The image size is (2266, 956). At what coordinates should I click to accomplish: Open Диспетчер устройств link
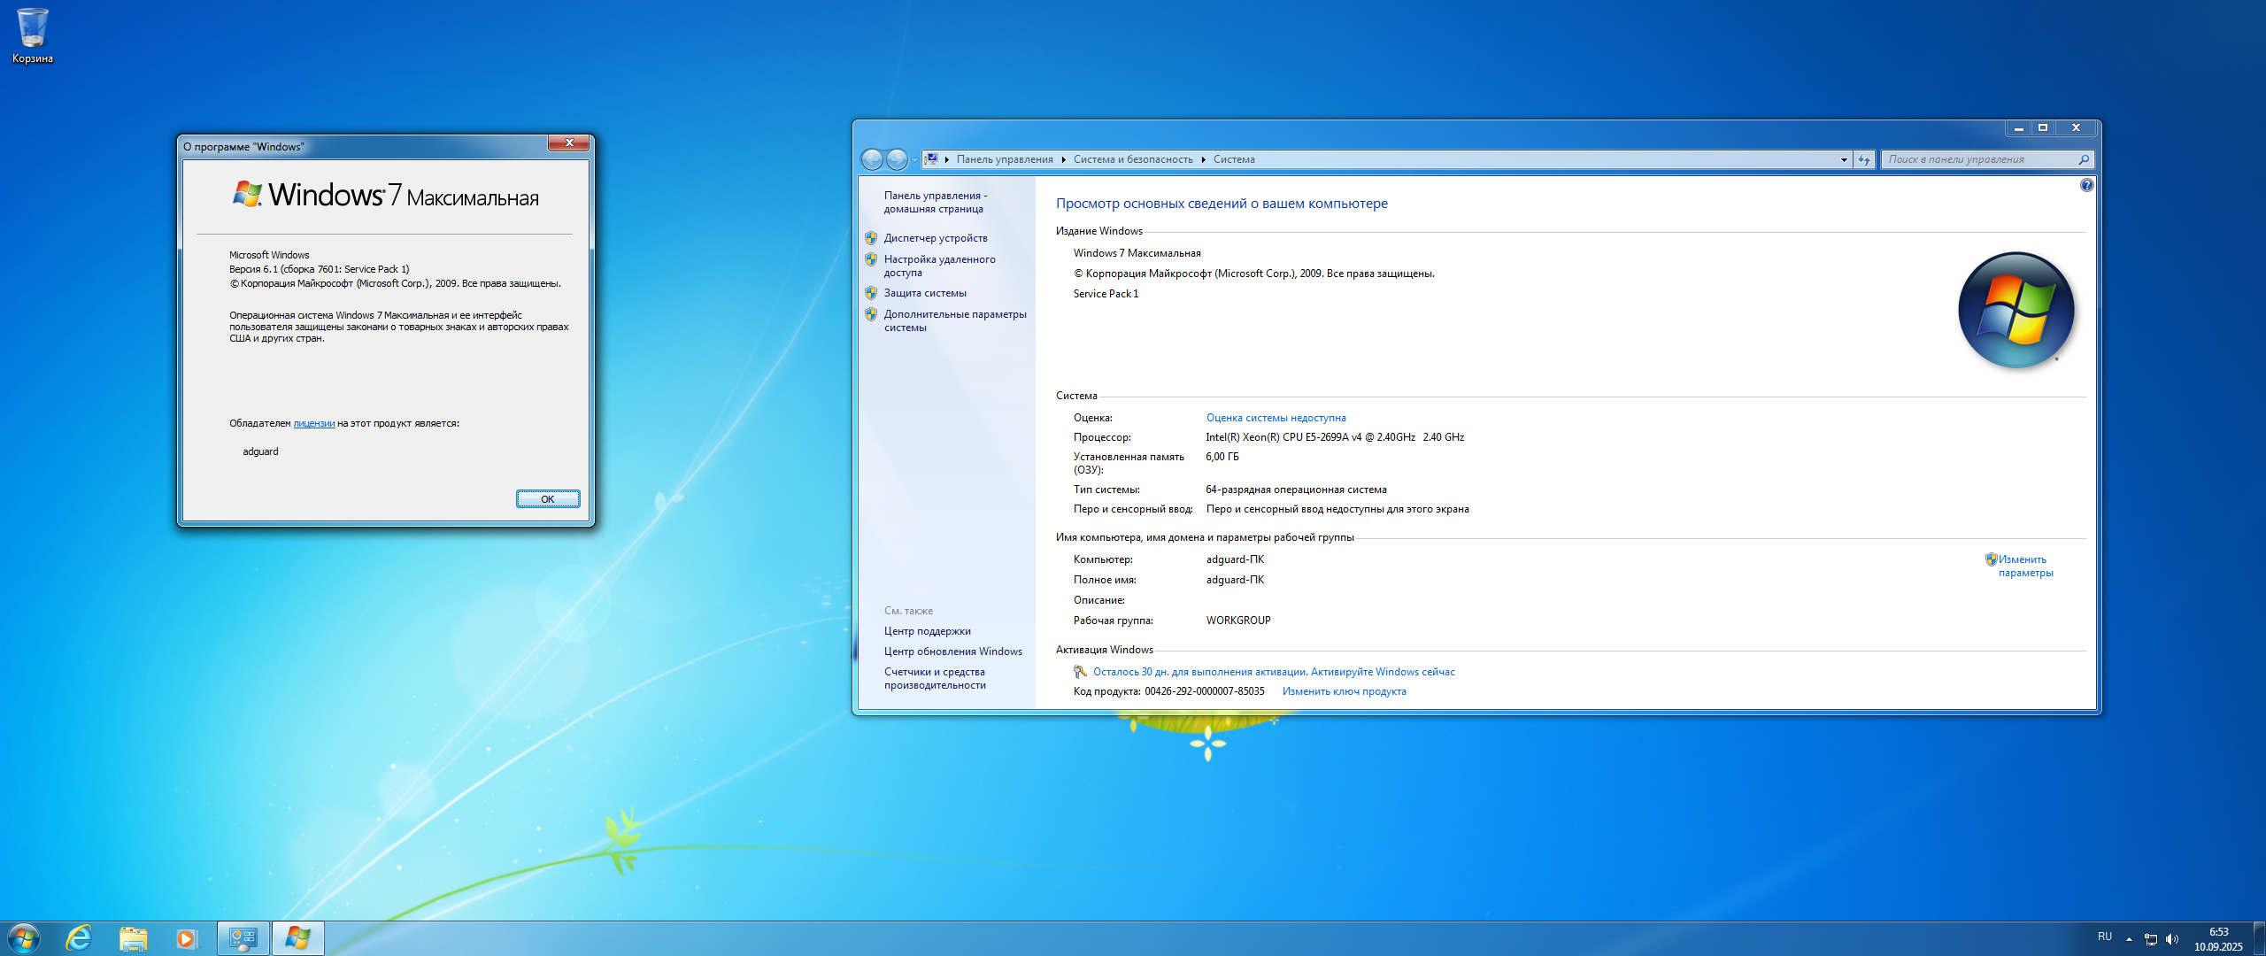[x=936, y=238]
